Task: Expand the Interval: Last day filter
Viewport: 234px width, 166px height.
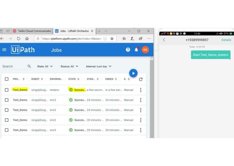Action: point(99,67)
